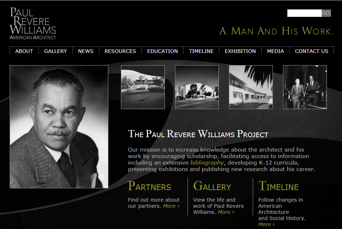The width and height of the screenshot is (342, 229).
Task: Click the Paul Revere Williams logo
Action: pos(33,23)
